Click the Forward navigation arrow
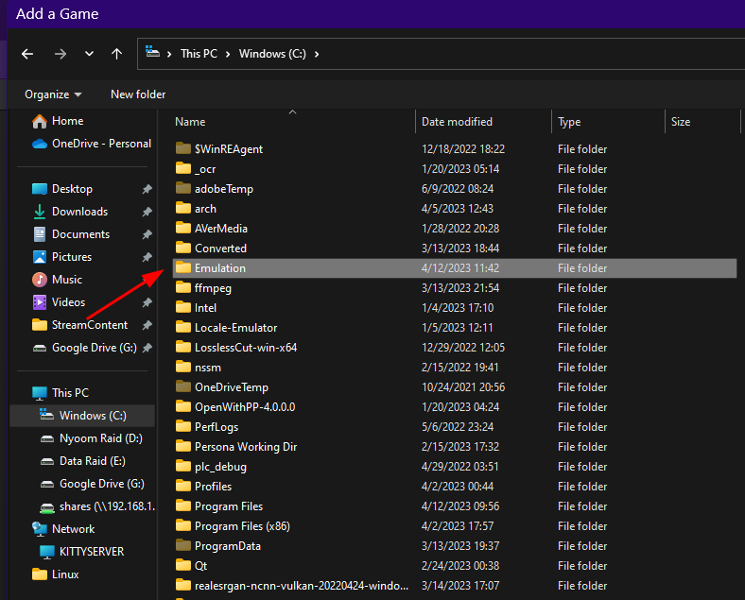 click(60, 54)
